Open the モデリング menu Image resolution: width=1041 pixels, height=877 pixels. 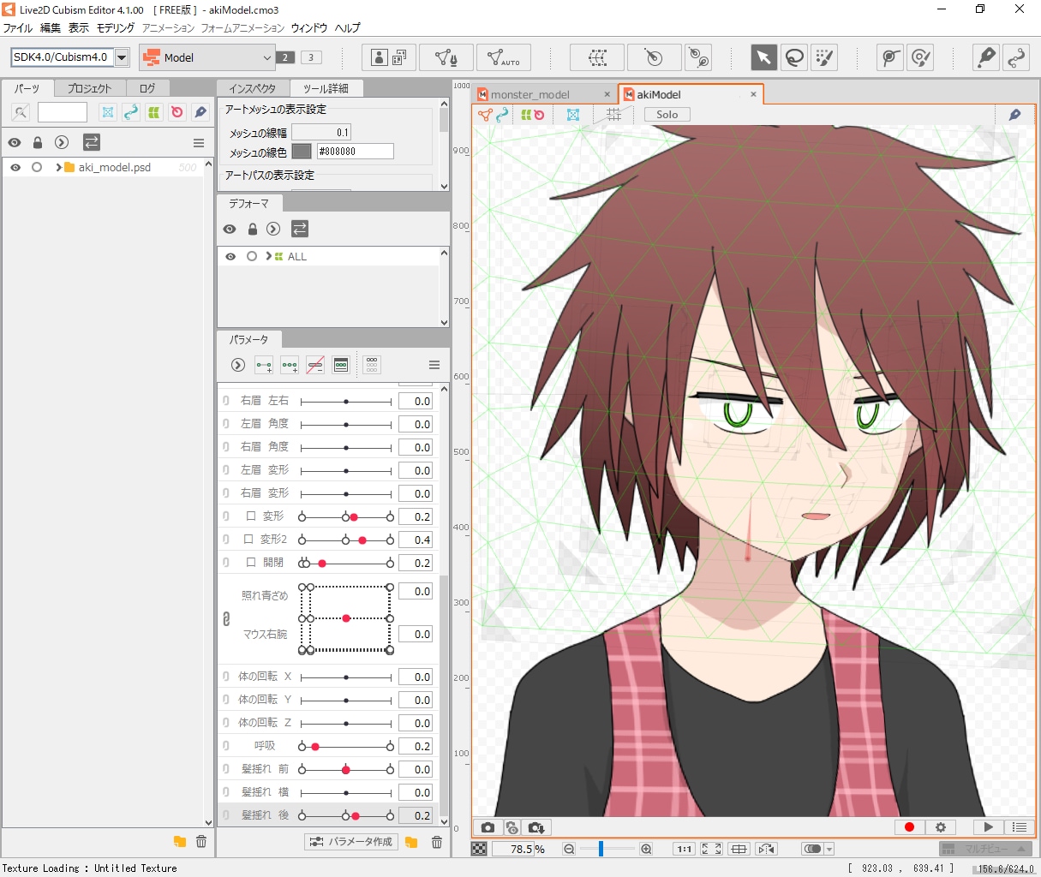[x=116, y=28]
